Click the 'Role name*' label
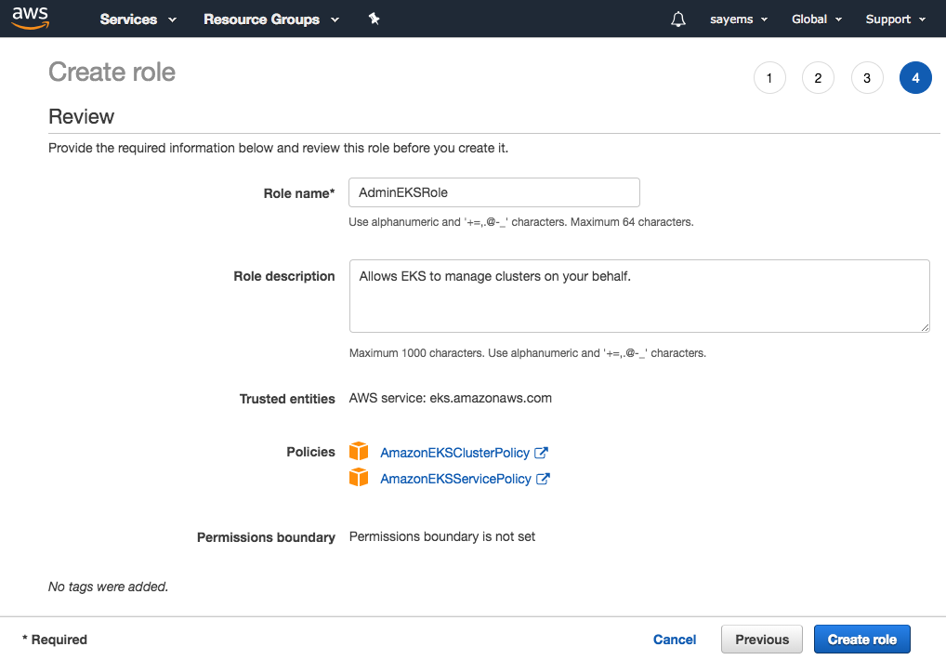The image size is (946, 660). [x=298, y=193]
